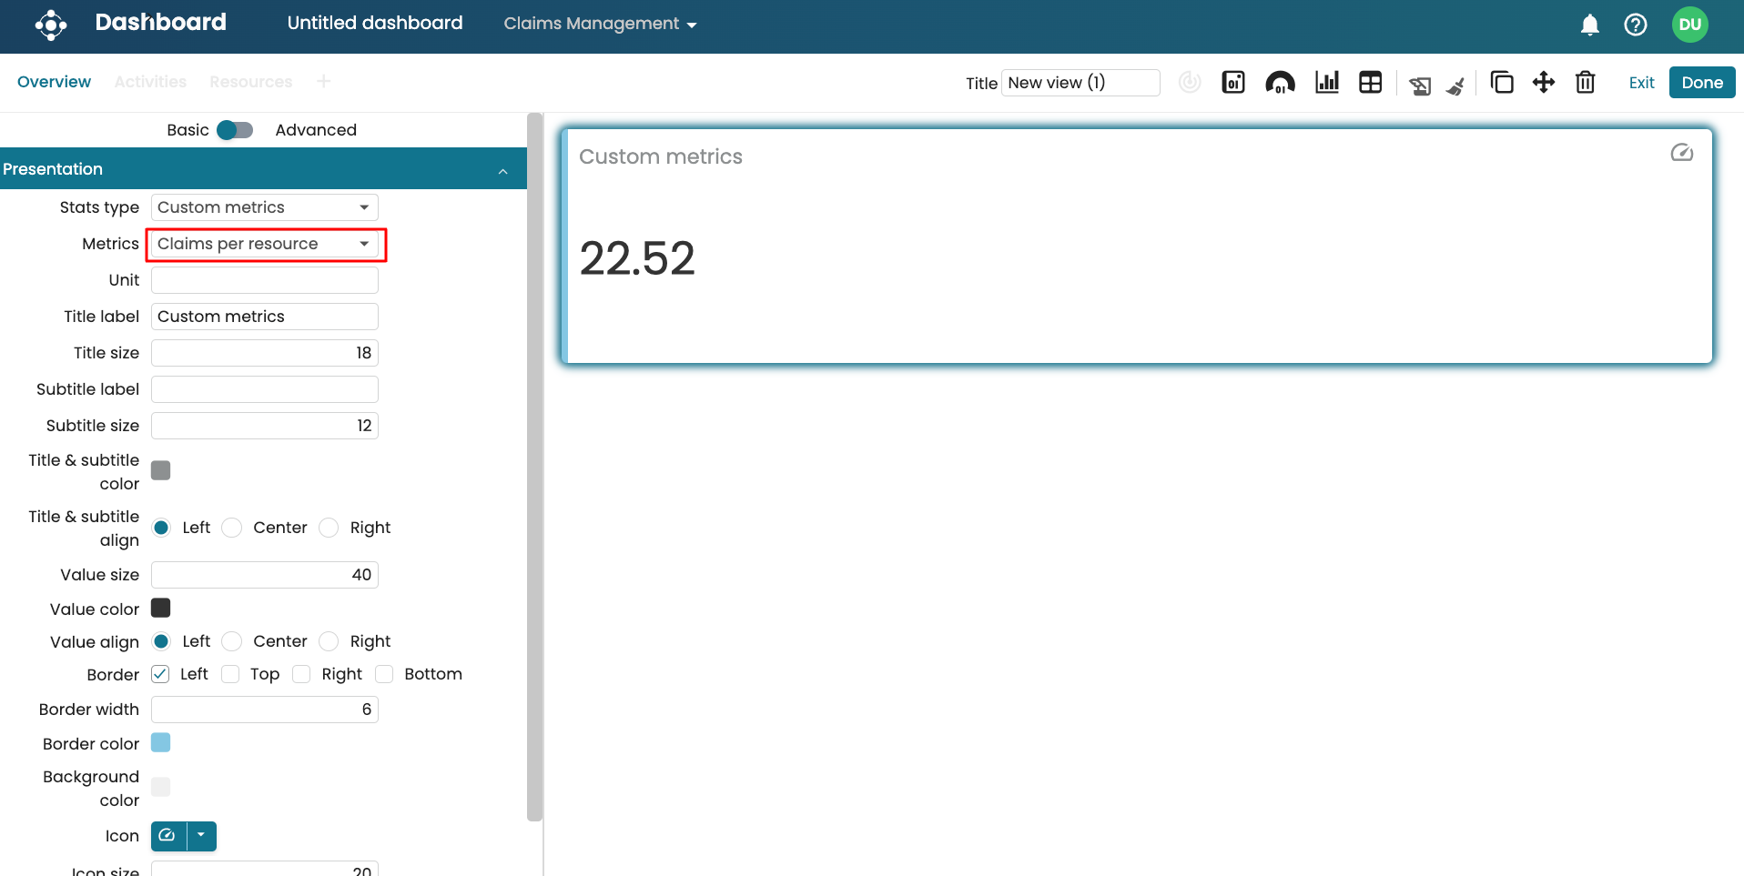Open the Claims Management menu

click(600, 24)
